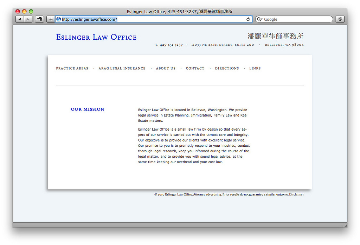Click the window resize grip corner
360x245 pixels.
pos(345,225)
